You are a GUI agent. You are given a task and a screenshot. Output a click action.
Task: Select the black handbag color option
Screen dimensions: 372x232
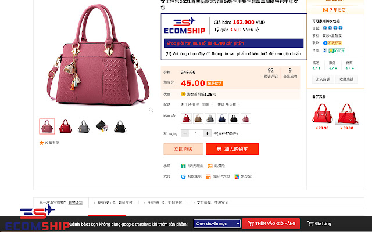click(234, 118)
